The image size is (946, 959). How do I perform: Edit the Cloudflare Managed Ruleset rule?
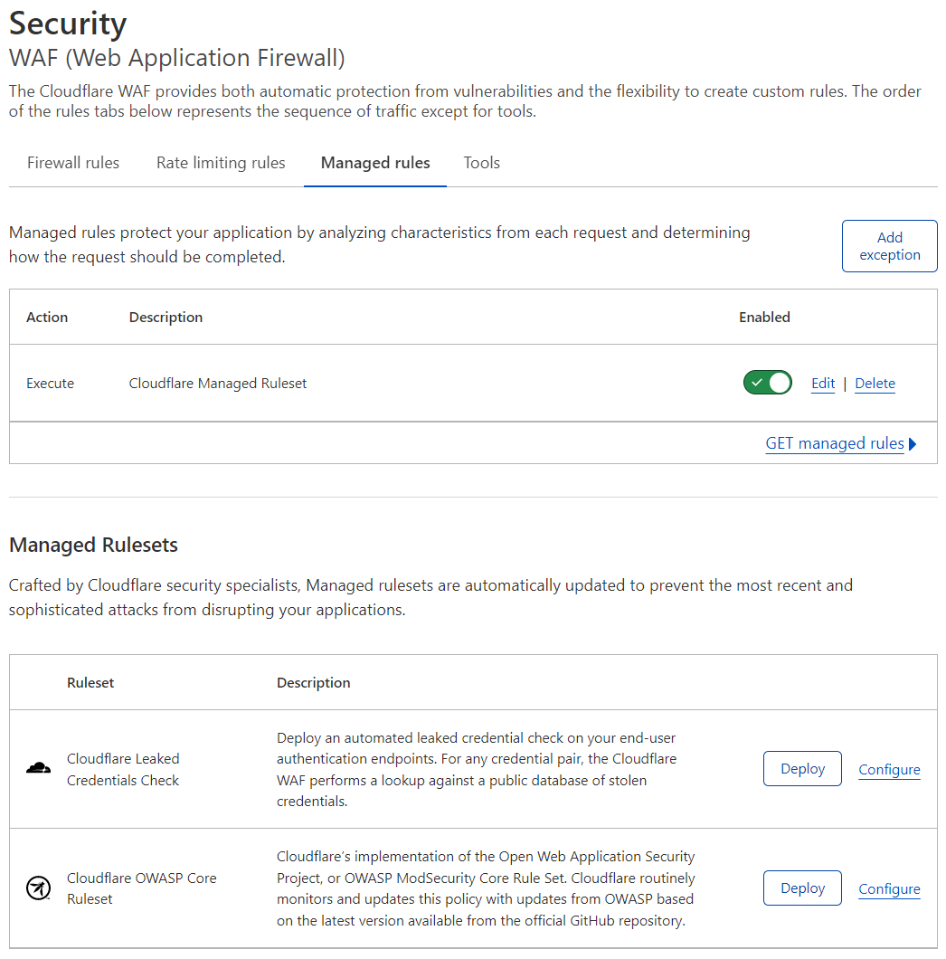822,383
